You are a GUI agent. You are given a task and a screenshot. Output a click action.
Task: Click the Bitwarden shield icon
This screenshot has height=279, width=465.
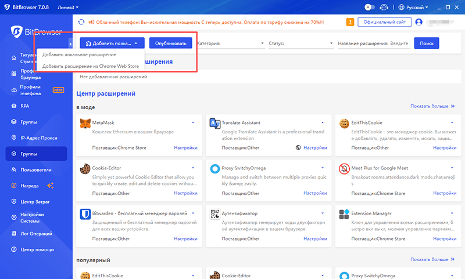[x=85, y=214]
